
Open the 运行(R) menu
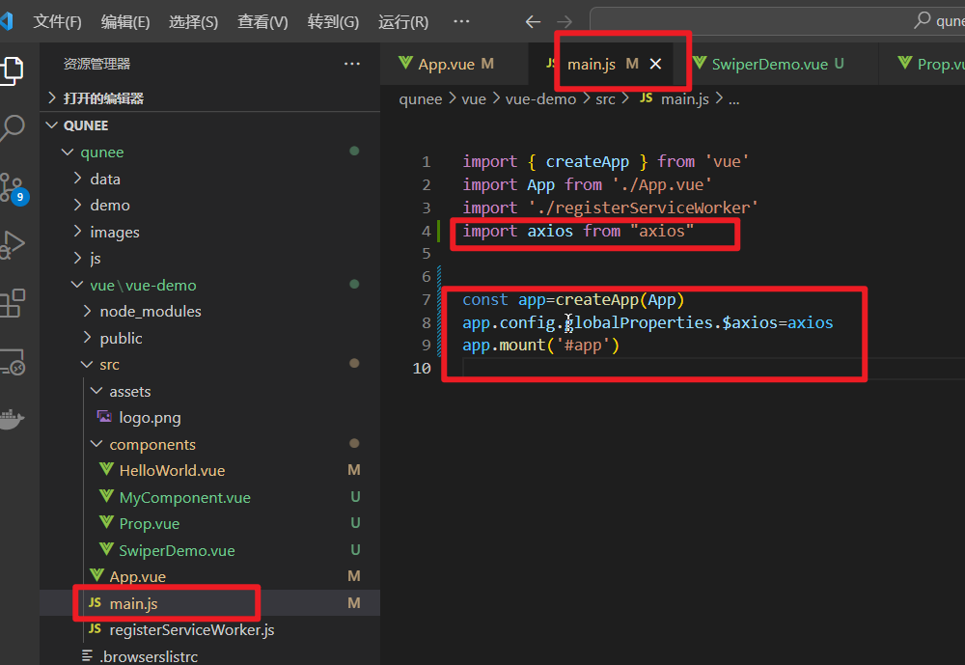click(402, 21)
